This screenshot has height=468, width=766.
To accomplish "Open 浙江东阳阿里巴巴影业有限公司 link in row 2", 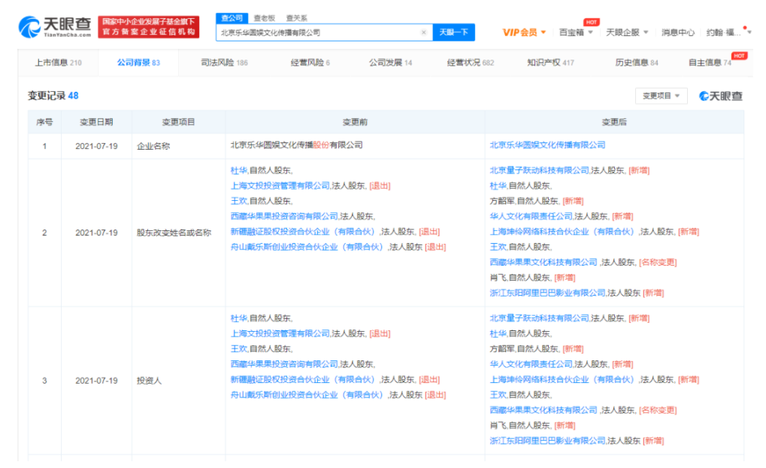I will pos(547,293).
